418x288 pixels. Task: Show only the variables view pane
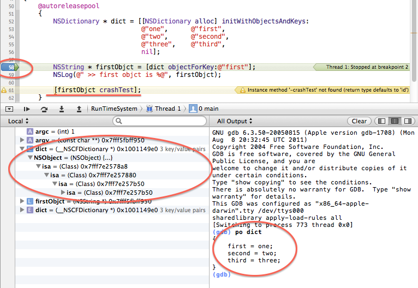tap(381, 121)
